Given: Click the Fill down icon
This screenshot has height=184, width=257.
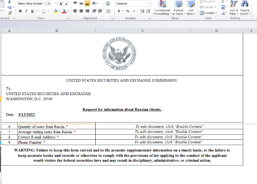Looking at the screenshot, I should [x=223, y=7].
